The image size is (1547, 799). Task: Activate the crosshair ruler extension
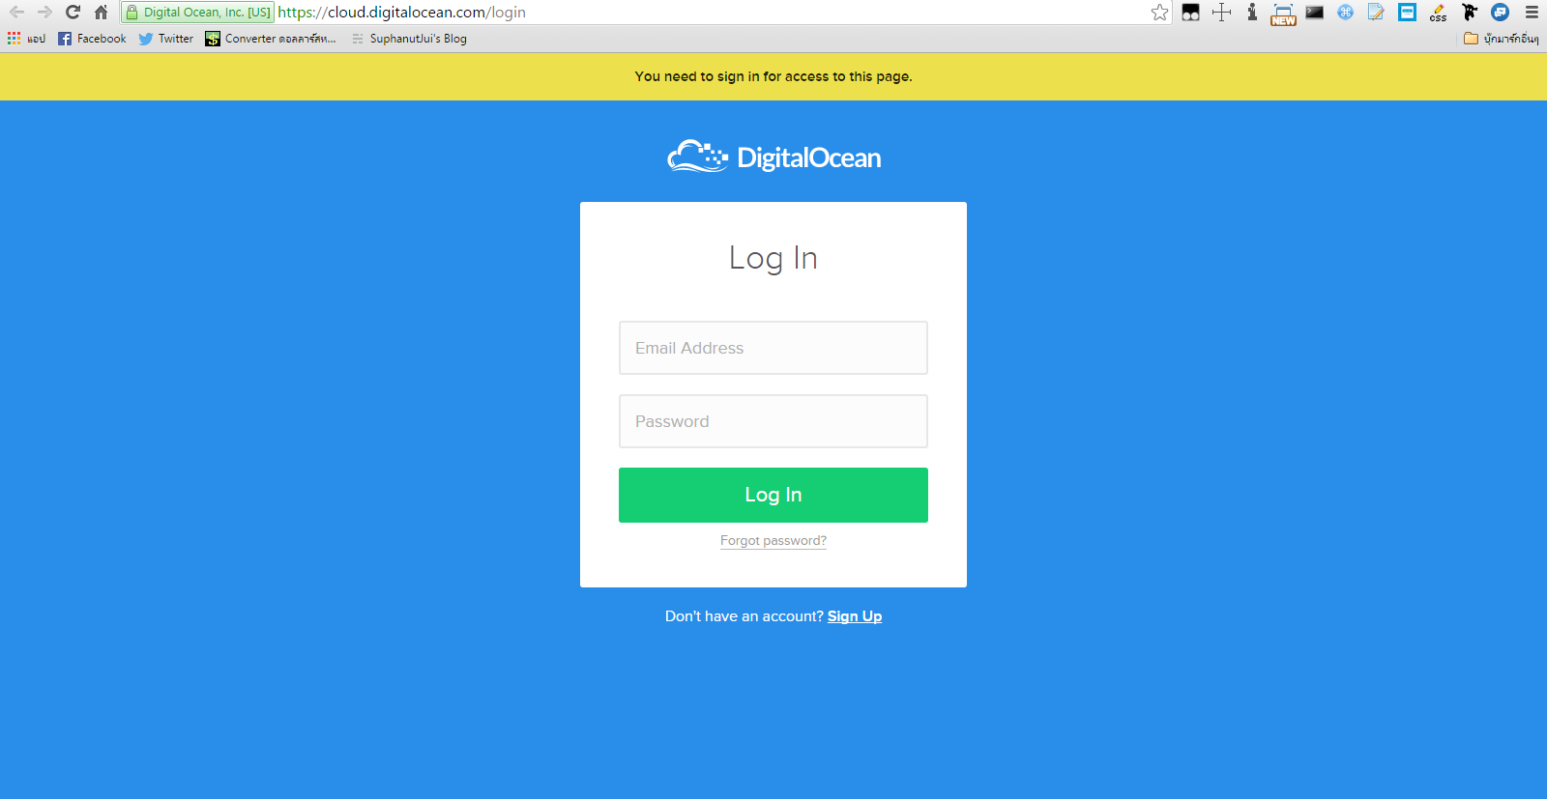point(1222,13)
